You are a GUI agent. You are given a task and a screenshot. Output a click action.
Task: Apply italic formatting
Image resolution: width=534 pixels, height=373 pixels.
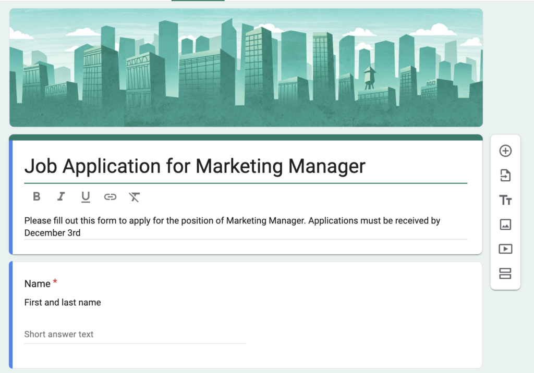coord(61,197)
